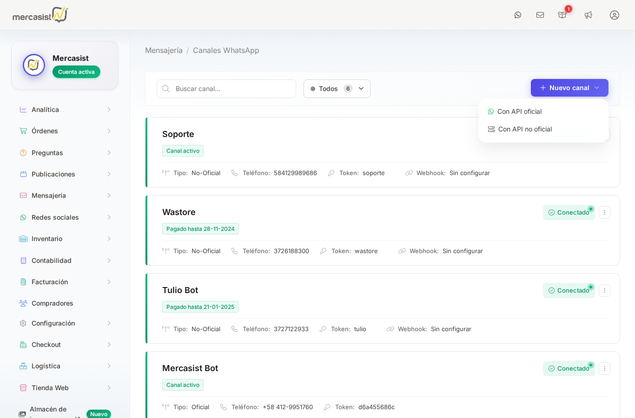Open the user profile icon
This screenshot has width=635, height=418.
pos(615,15)
